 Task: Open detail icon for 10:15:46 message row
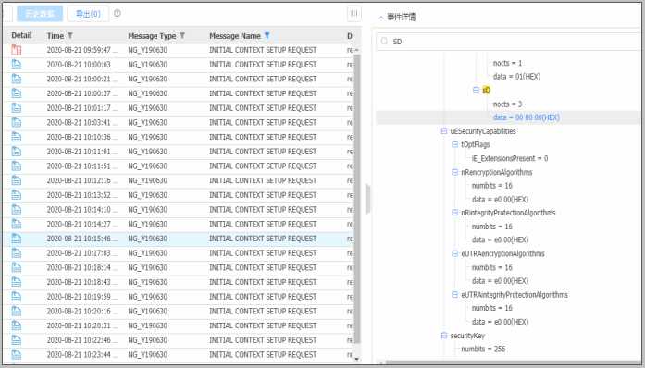click(17, 239)
